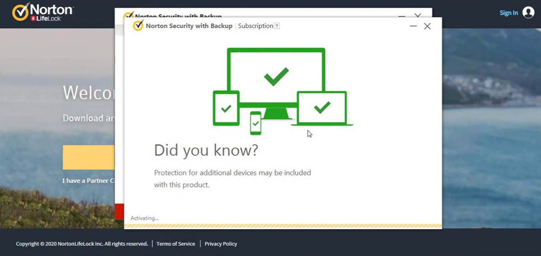Click 'I have a Partner C' link on webpage
The image size is (541, 256).
pyautogui.click(x=88, y=180)
